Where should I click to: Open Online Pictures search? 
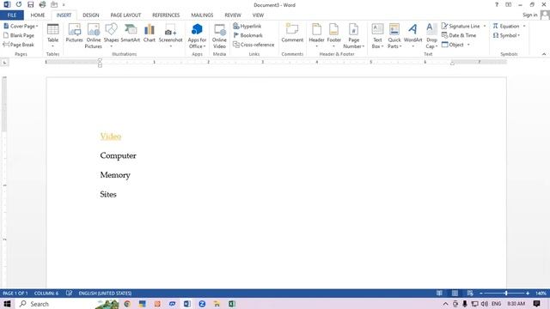coord(94,36)
